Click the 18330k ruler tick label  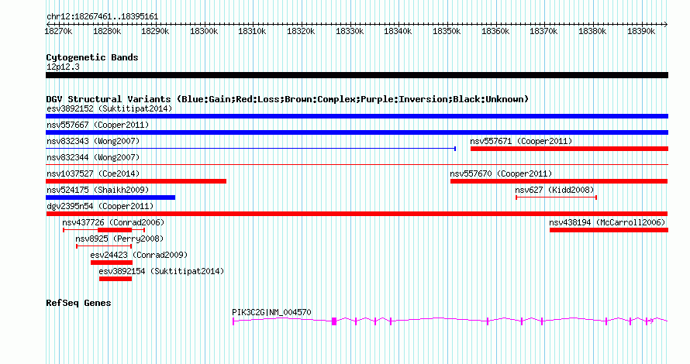click(350, 32)
